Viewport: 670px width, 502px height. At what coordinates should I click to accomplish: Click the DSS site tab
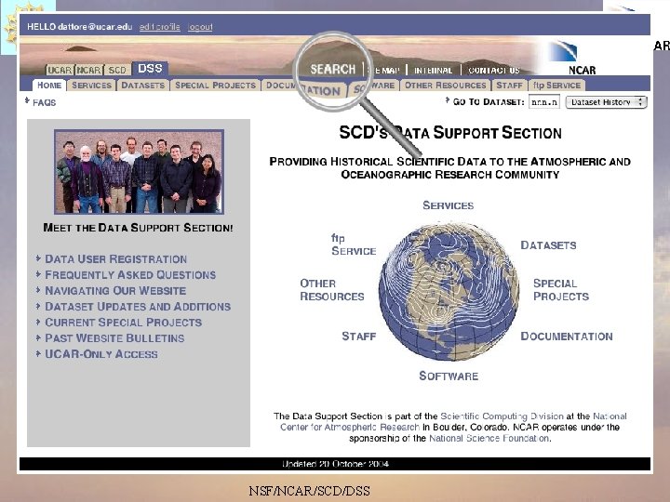coord(150,68)
